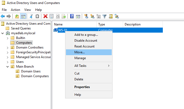Image resolution: width=184 pixels, height=109 pixels.
Task: Expand the Users container
Action: (7, 62)
